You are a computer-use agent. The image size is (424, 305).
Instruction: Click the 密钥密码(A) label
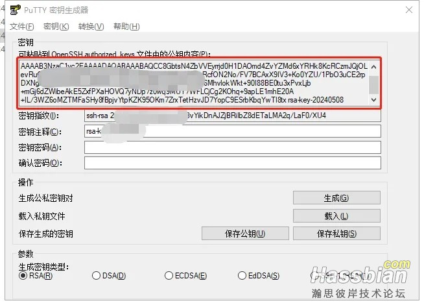(x=40, y=147)
